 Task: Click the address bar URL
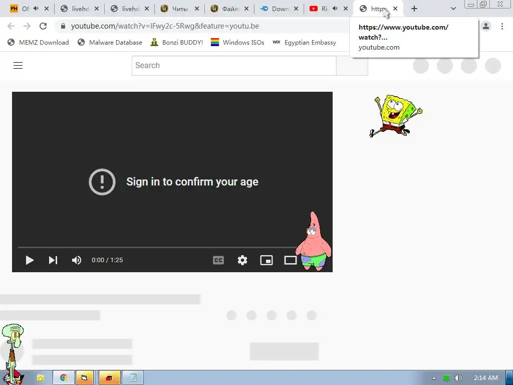pos(165,26)
